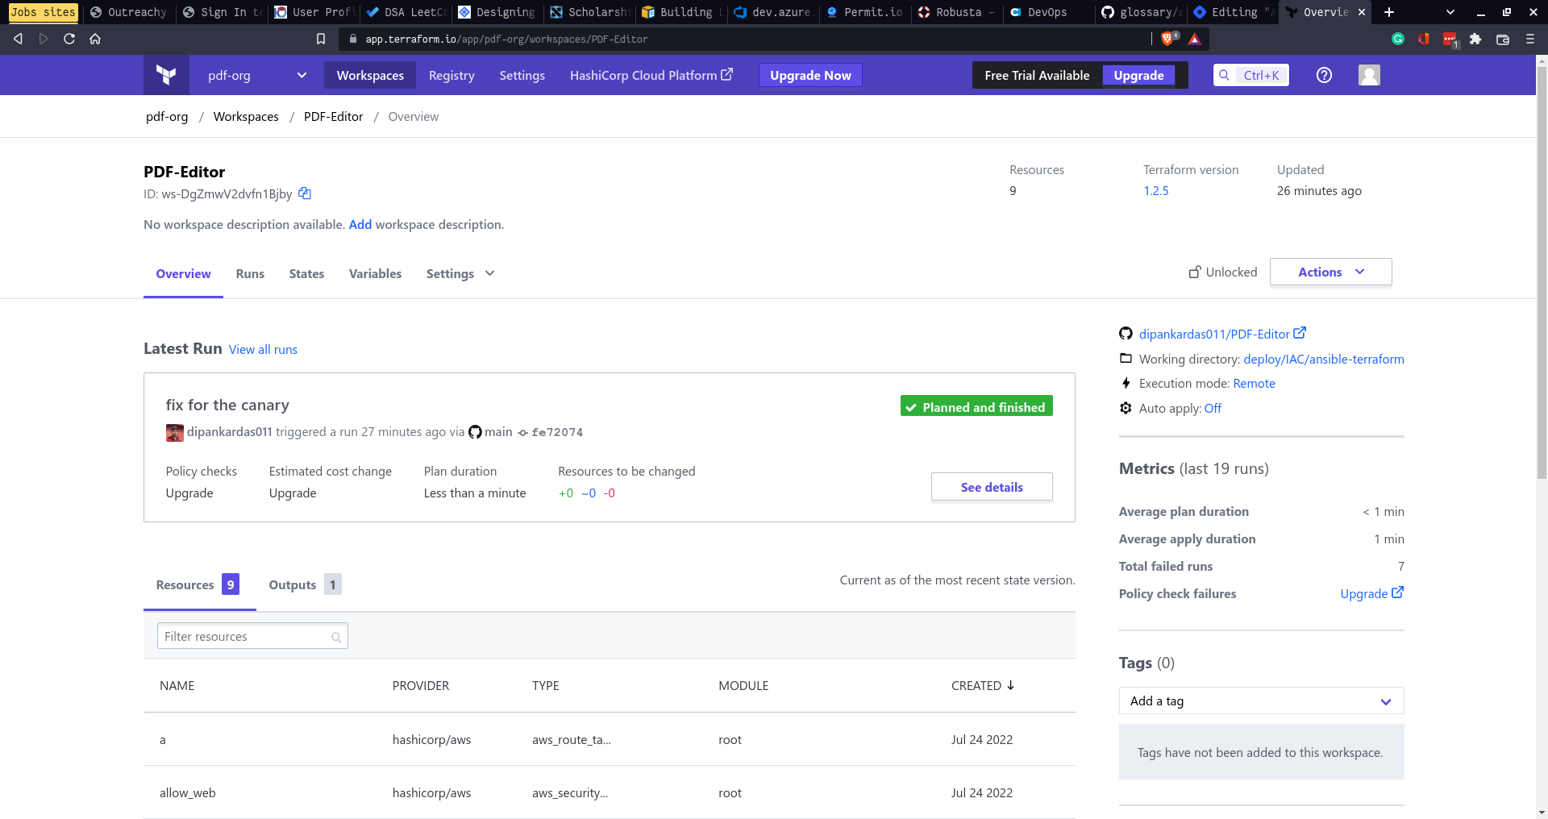The height and width of the screenshot is (819, 1548).
Task: Click the site lock icon in address bar
Action: click(x=353, y=39)
